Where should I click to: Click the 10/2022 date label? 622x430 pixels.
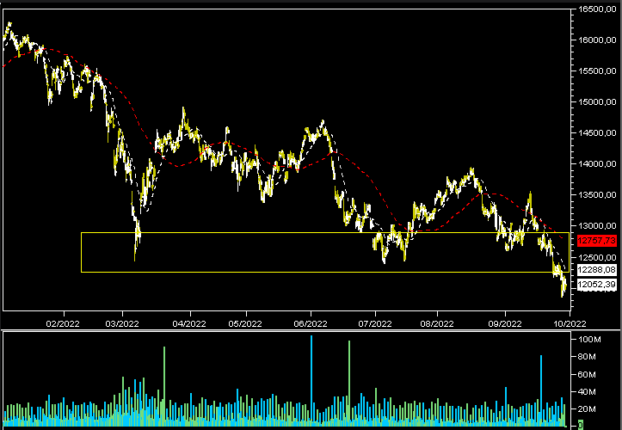[570, 323]
